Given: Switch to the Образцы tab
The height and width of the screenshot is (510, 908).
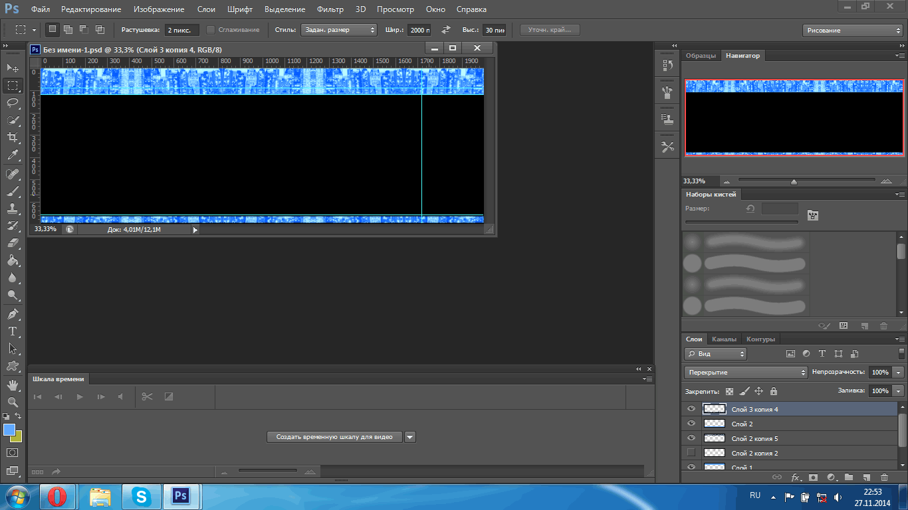Looking at the screenshot, I should click(701, 56).
